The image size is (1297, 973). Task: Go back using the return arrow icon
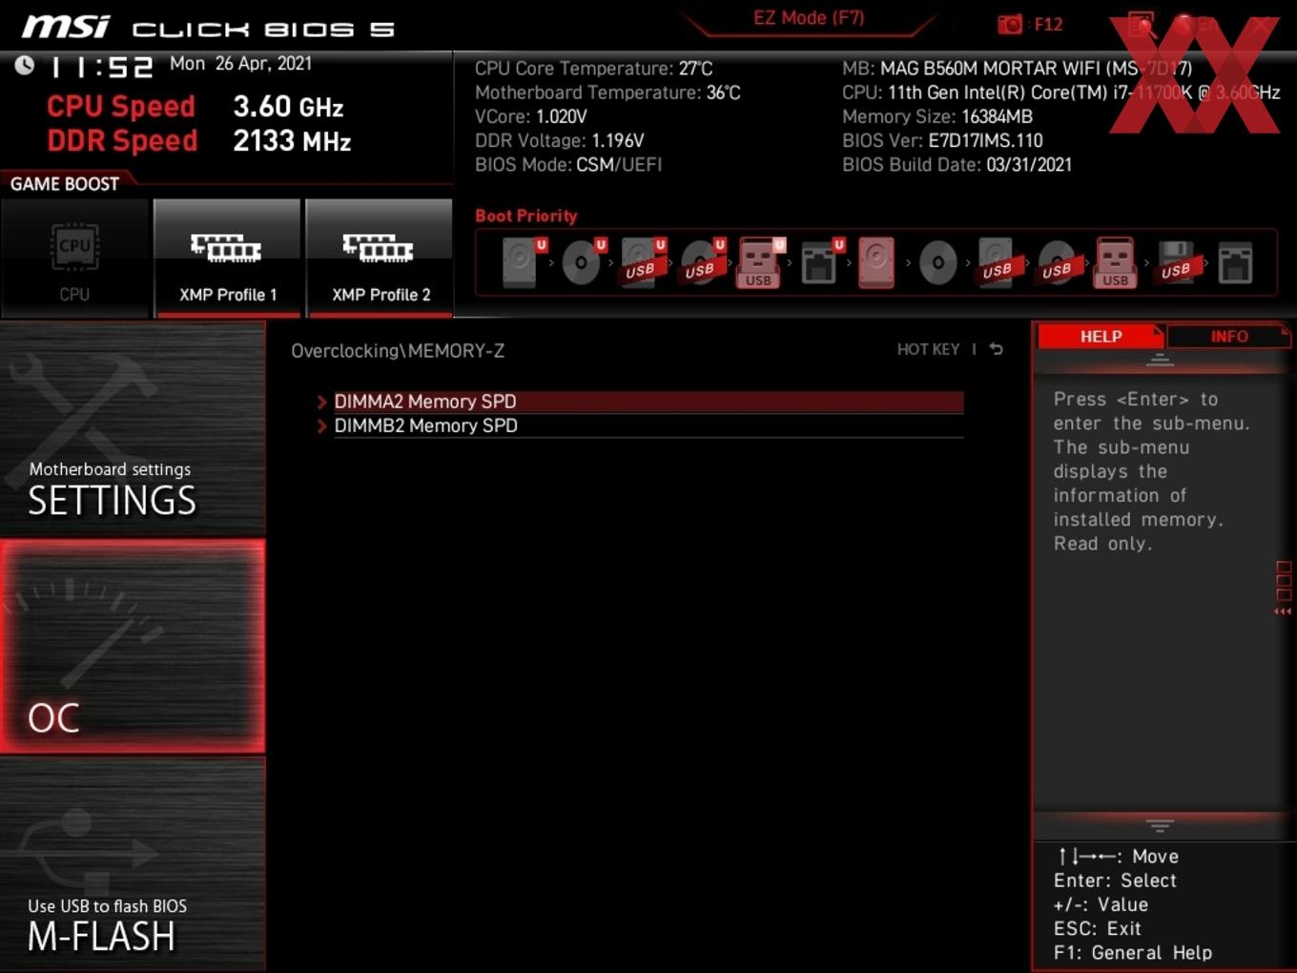point(996,349)
